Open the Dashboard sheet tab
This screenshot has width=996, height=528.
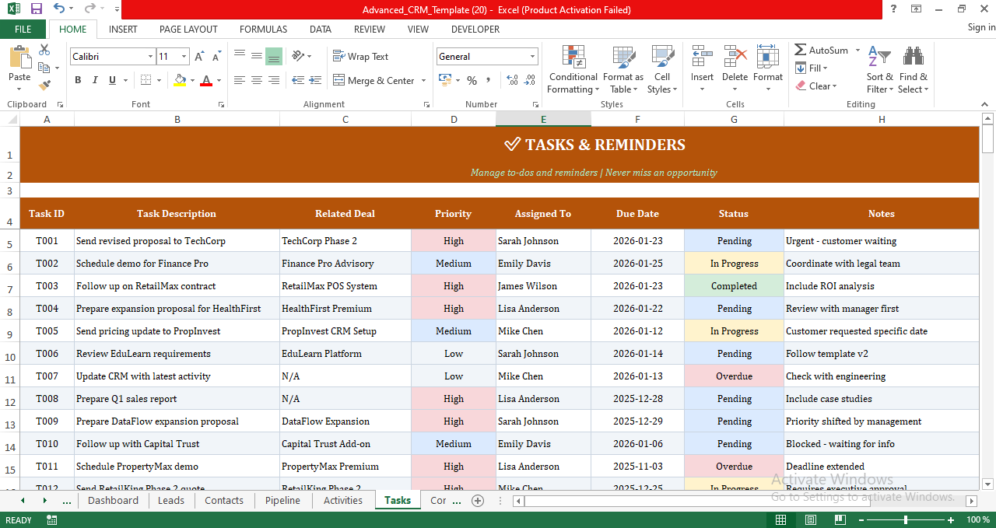tap(113, 500)
